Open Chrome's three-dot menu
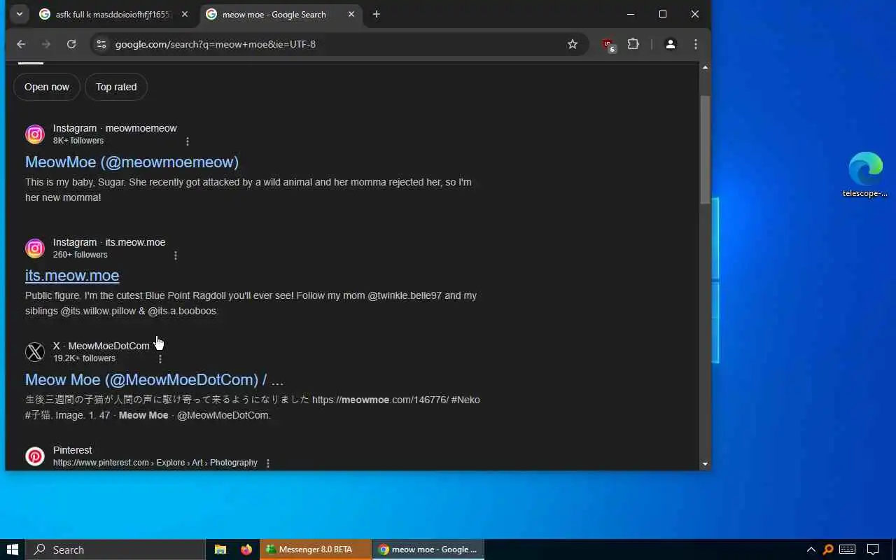This screenshot has height=560, width=896. point(695,44)
